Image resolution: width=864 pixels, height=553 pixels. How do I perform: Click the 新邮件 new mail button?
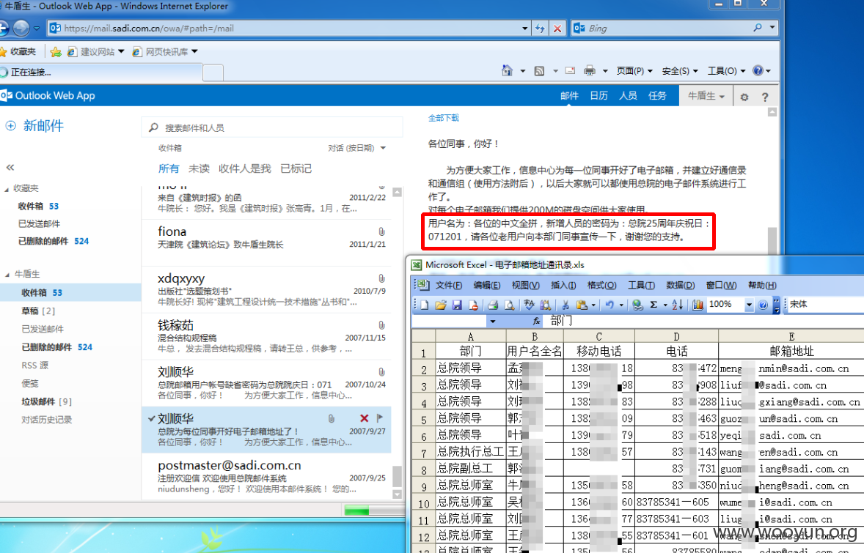tap(34, 126)
